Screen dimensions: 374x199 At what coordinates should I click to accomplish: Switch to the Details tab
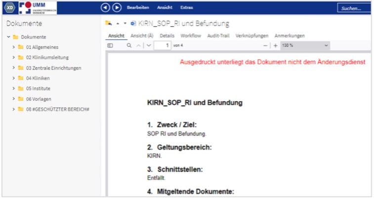167,36
